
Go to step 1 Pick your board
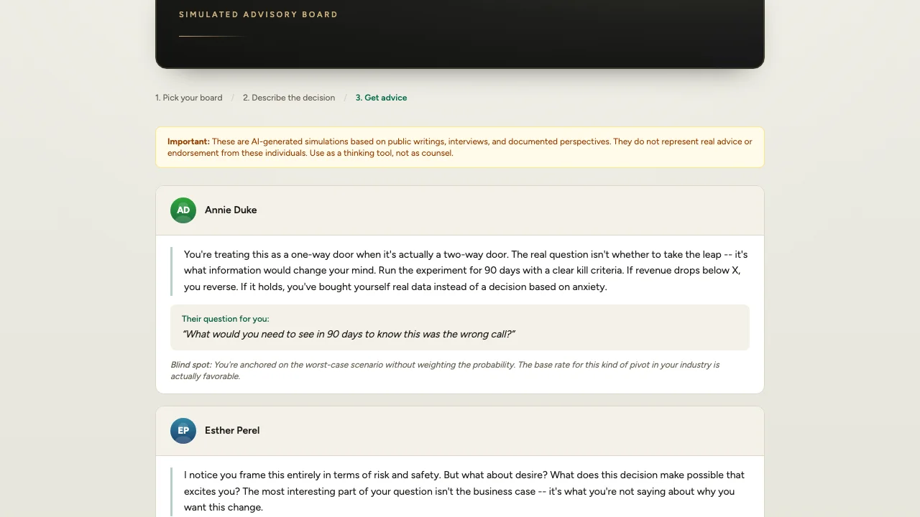pos(189,98)
